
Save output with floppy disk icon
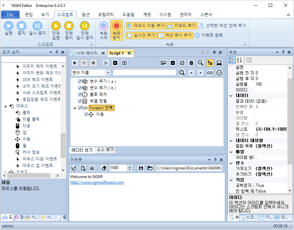click(x=141, y=168)
